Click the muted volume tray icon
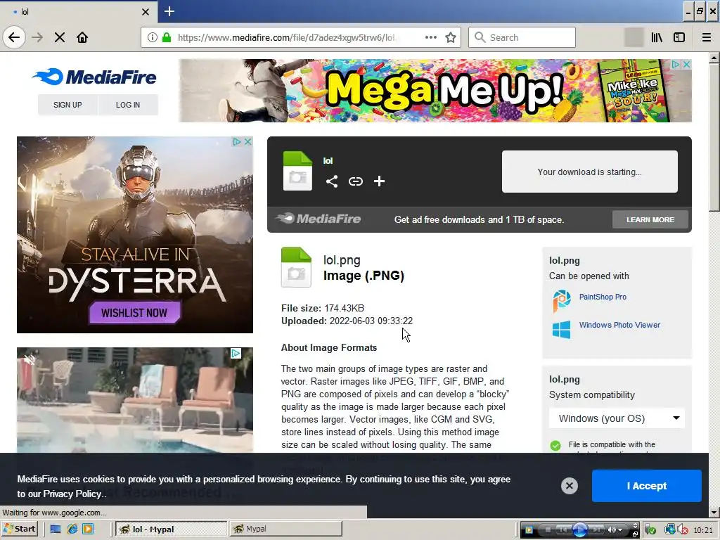The width and height of the screenshot is (720, 540). pyautogui.click(x=682, y=529)
